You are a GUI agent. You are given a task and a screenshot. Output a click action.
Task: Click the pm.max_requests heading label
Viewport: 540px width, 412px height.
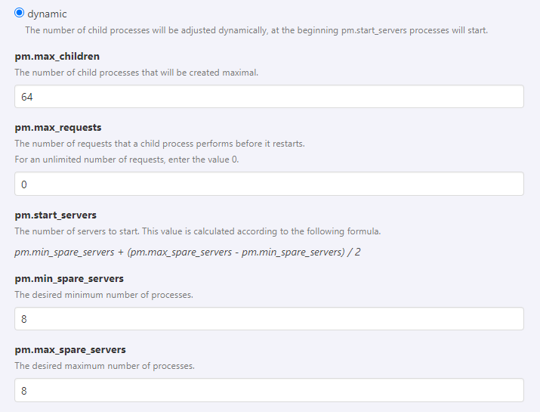pyautogui.click(x=58, y=127)
